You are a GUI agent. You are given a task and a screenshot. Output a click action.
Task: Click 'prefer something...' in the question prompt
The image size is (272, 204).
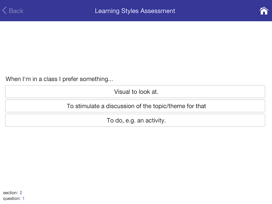[x=88, y=79]
